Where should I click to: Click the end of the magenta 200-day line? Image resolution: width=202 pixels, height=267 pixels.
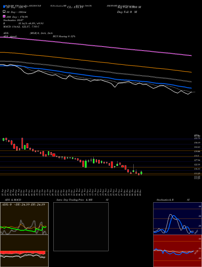pyautogui.click(x=191, y=55)
